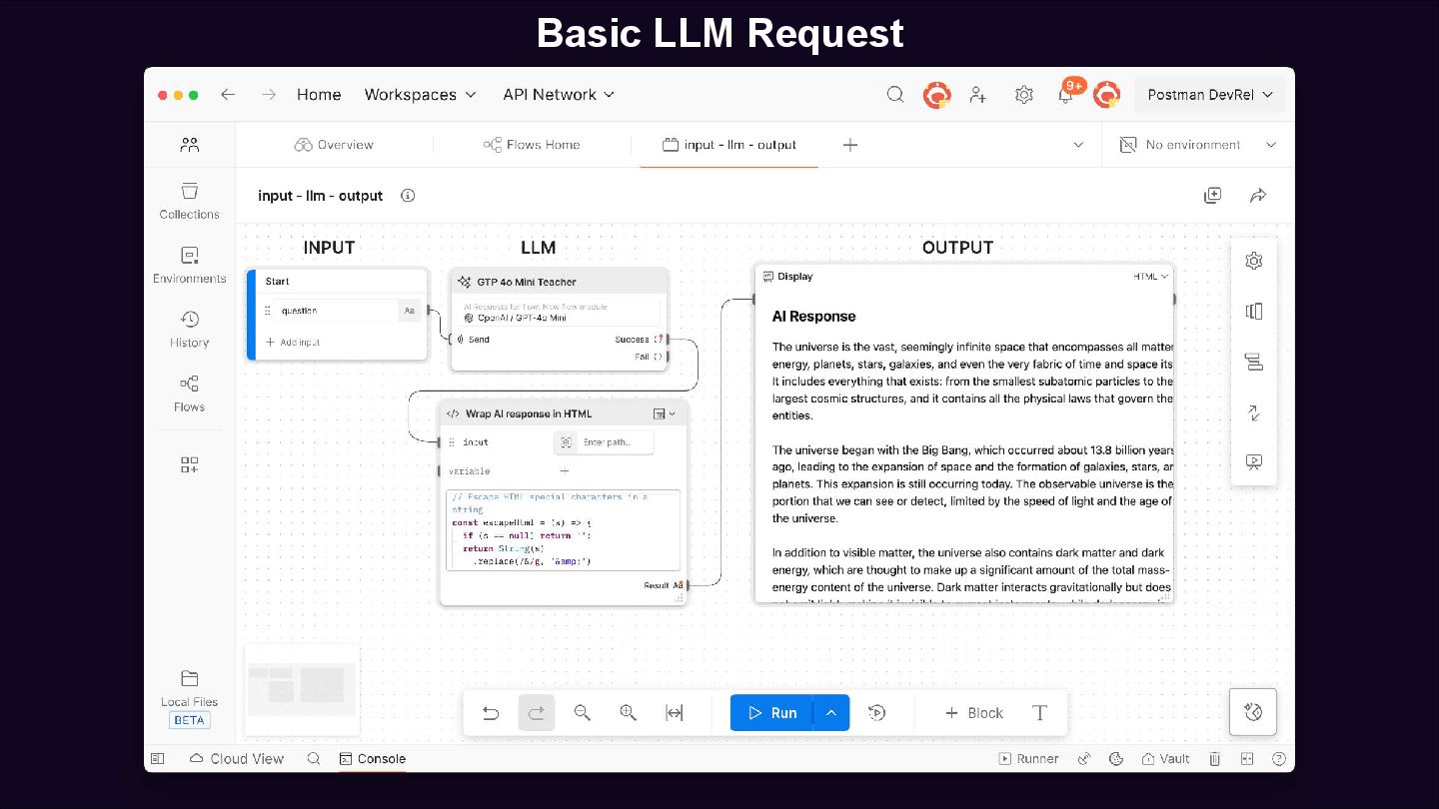This screenshot has height=809, width=1439.
Task: Open the Runner from status bar
Action: [x=1028, y=759]
